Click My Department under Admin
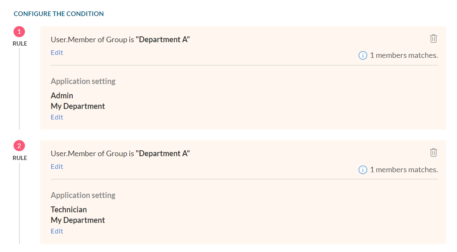The image size is (457, 252). [x=78, y=106]
